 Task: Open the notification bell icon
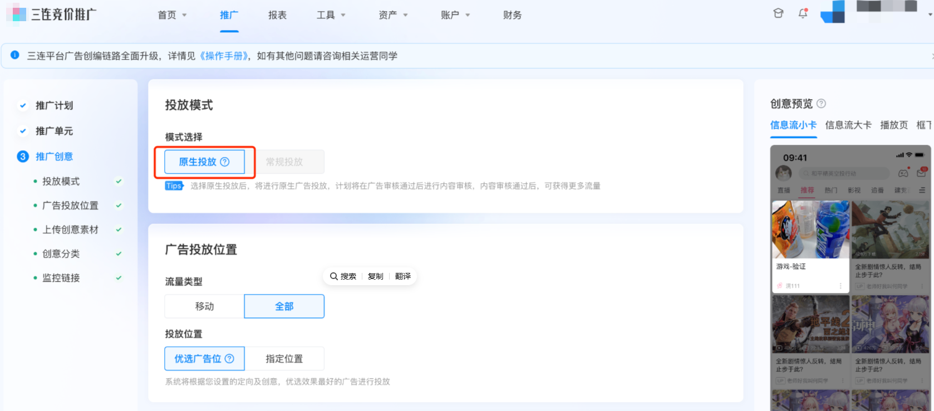803,13
